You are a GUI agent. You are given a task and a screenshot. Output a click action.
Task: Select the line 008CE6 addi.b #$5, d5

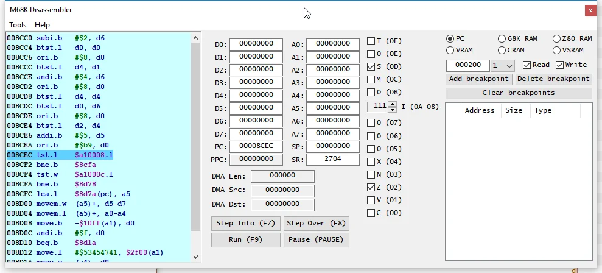(x=55, y=135)
